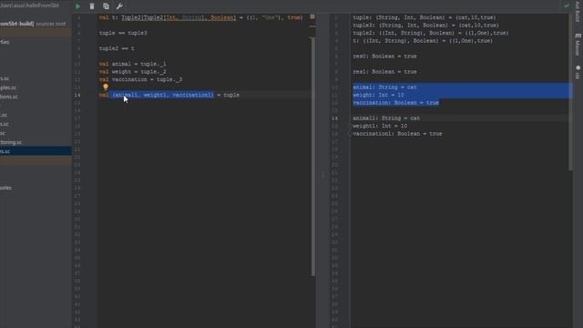The image size is (583, 328).
Task: Click splitter handle between editor and output
Action: coord(322,175)
